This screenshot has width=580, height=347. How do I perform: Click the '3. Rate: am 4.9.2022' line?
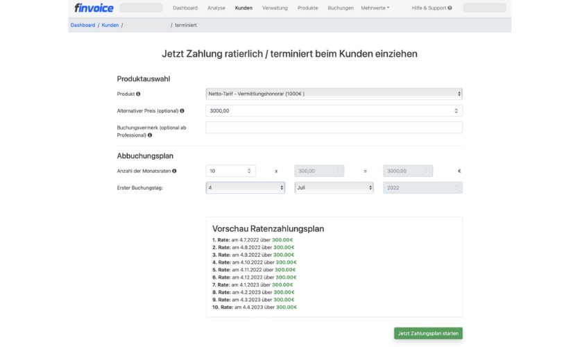253,255
